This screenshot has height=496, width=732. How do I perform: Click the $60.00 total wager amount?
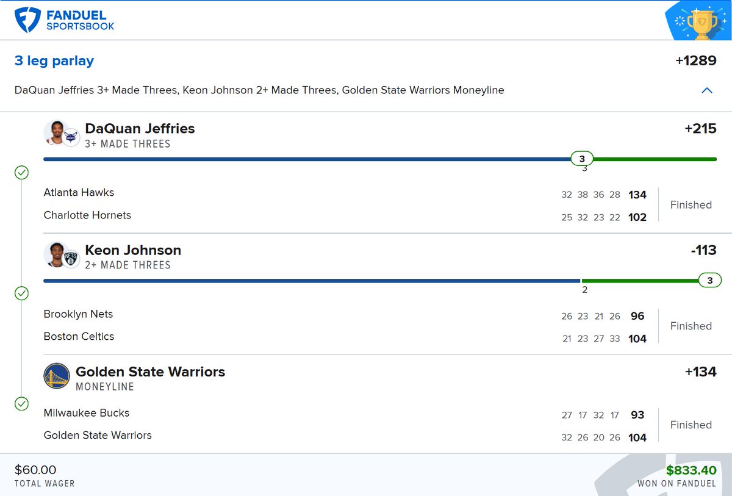point(35,470)
